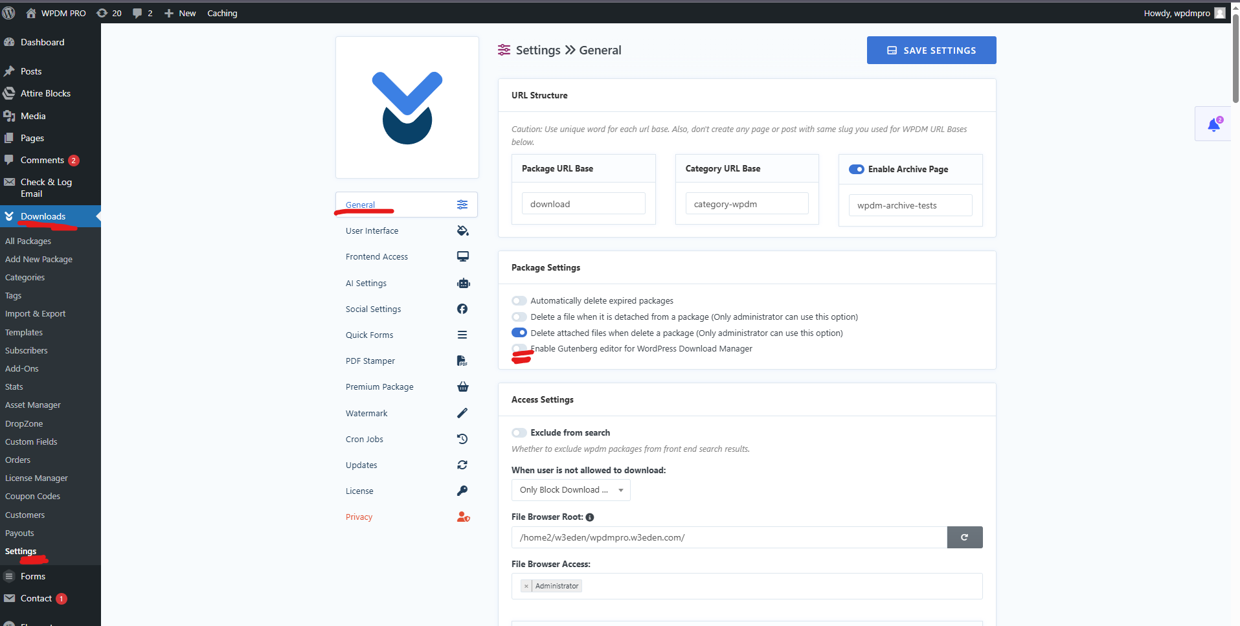The width and height of the screenshot is (1240, 626).
Task: Click the Cron Jobs history icon
Action: click(462, 439)
